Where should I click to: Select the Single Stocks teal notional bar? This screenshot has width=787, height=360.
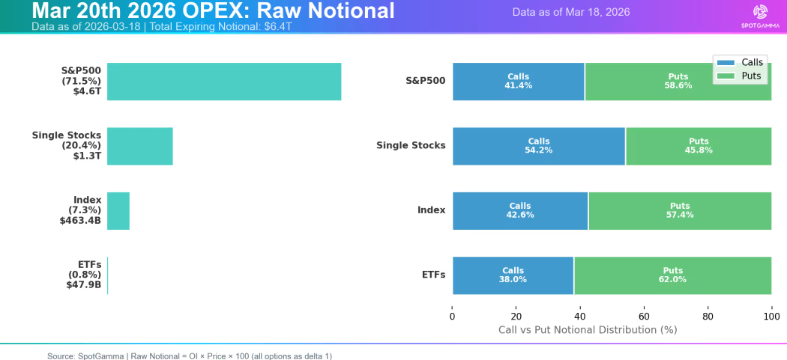pos(140,146)
